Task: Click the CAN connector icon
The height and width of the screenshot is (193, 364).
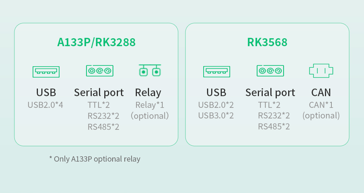Action: point(321,71)
